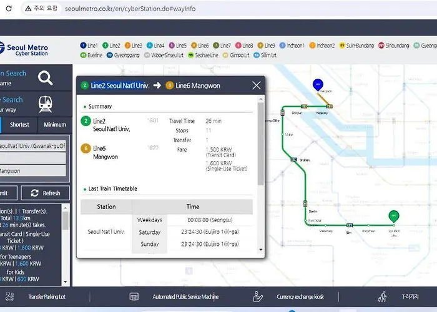Click the popup scrollbar up arrow
The image size is (437, 312).
[260, 99]
